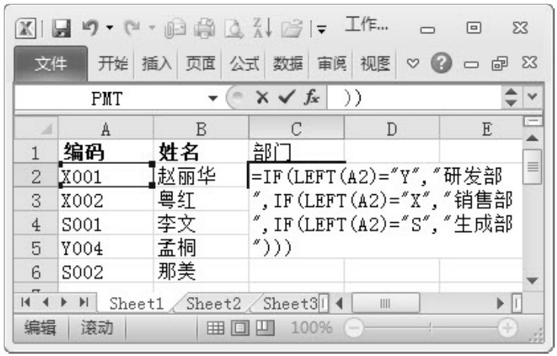The height and width of the screenshot is (356, 557).
Task: Select column B header
Action: [x=201, y=128]
